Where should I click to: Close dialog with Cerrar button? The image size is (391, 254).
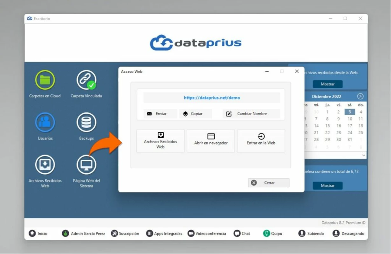coord(269,183)
